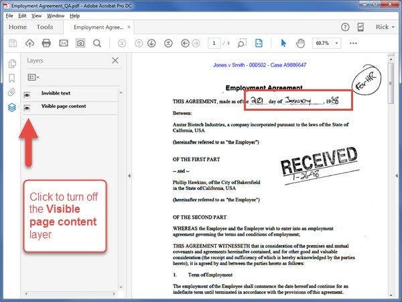Click the Email envelope icon

64,43
